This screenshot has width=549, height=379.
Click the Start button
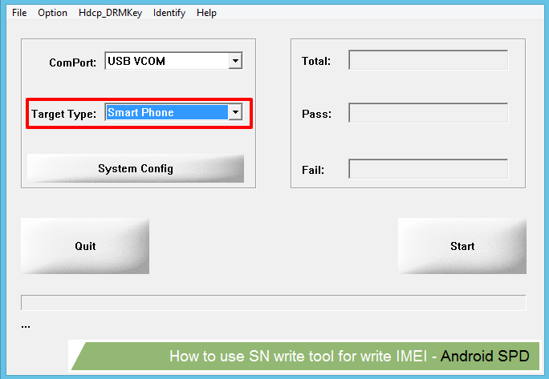point(462,246)
